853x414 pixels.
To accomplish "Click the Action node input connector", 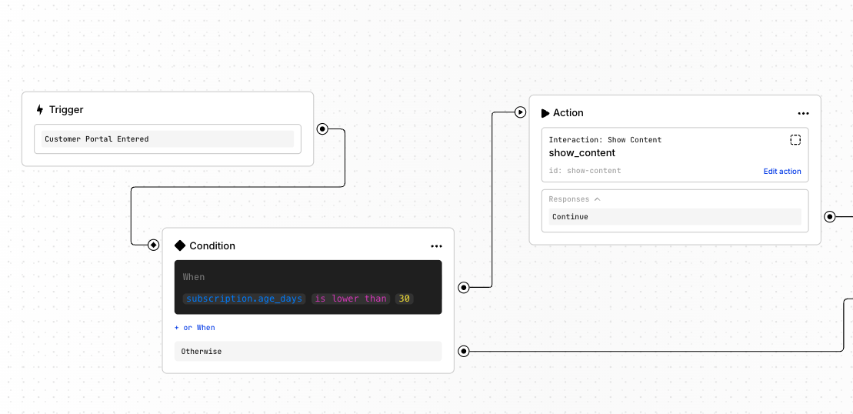I will point(520,112).
